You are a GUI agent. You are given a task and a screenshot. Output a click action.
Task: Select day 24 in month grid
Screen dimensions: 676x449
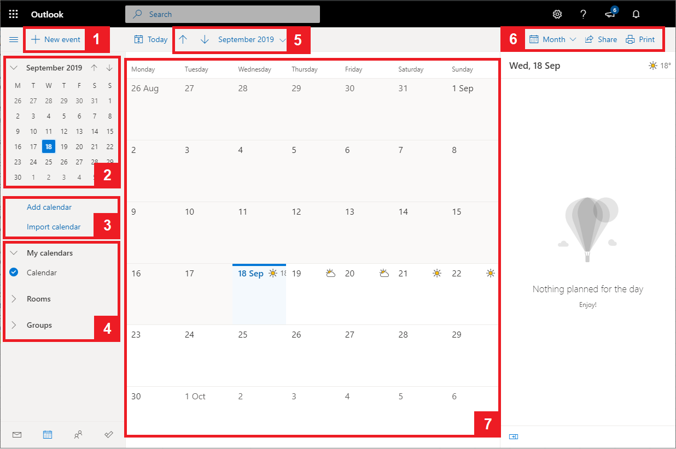click(x=206, y=356)
